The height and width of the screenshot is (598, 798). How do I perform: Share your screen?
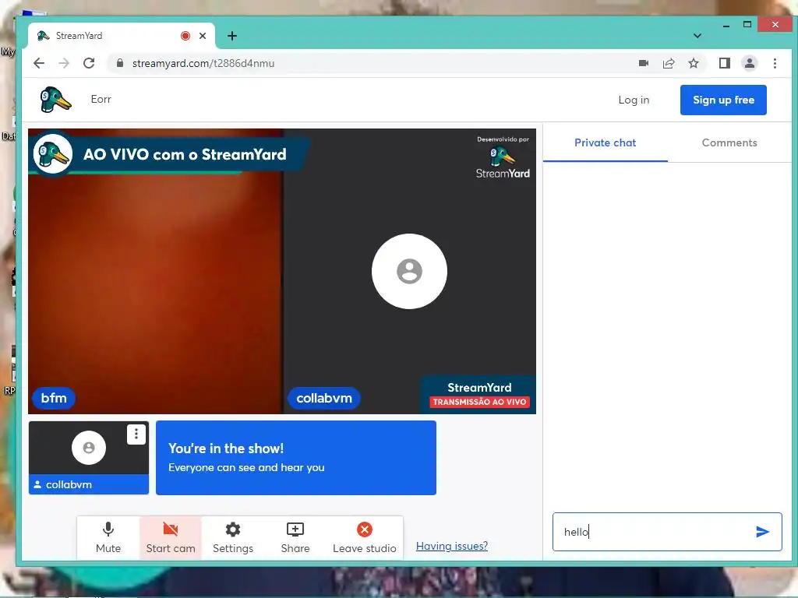click(x=295, y=537)
